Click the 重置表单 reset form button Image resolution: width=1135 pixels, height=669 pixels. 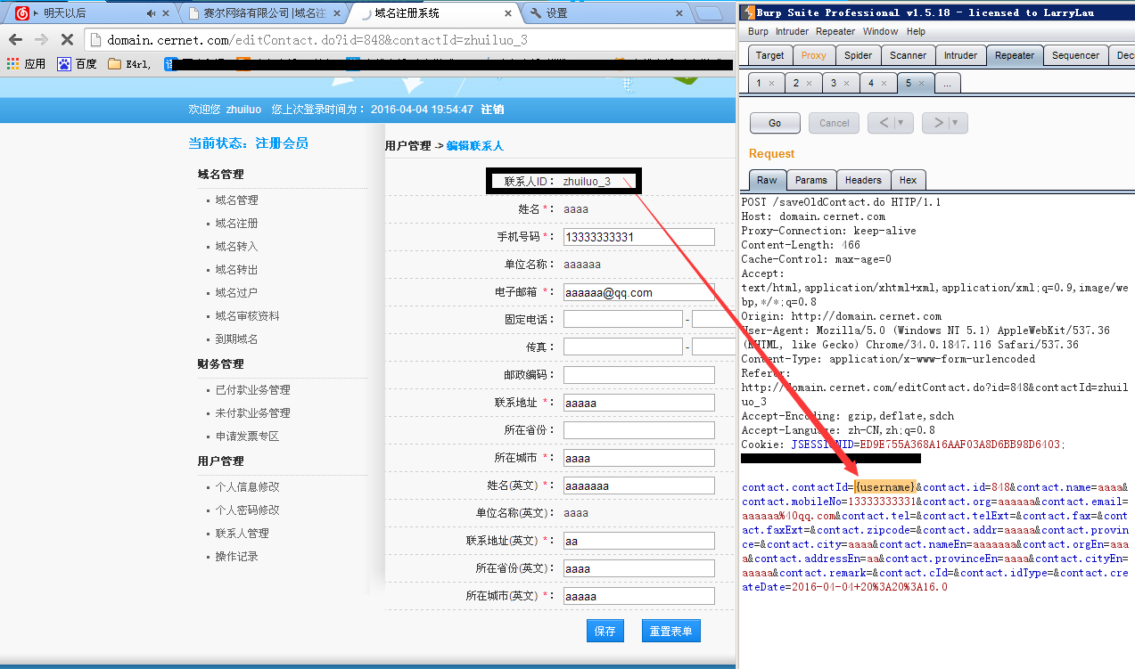(670, 631)
